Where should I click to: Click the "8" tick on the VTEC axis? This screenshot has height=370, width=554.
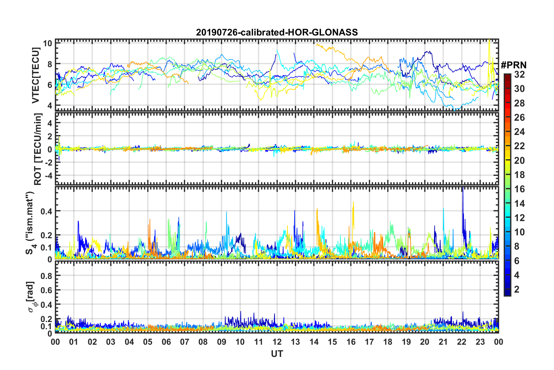[x=50, y=64]
